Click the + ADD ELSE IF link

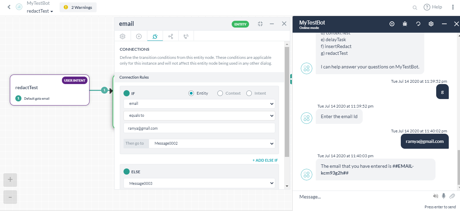(x=265, y=160)
